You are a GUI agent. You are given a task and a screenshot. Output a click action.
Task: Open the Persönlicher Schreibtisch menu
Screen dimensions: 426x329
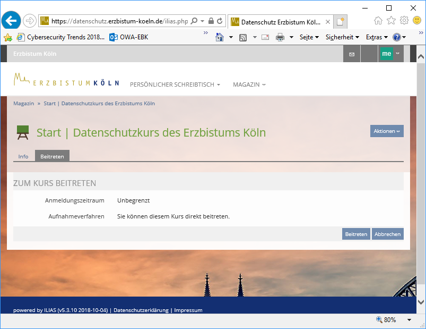(175, 85)
